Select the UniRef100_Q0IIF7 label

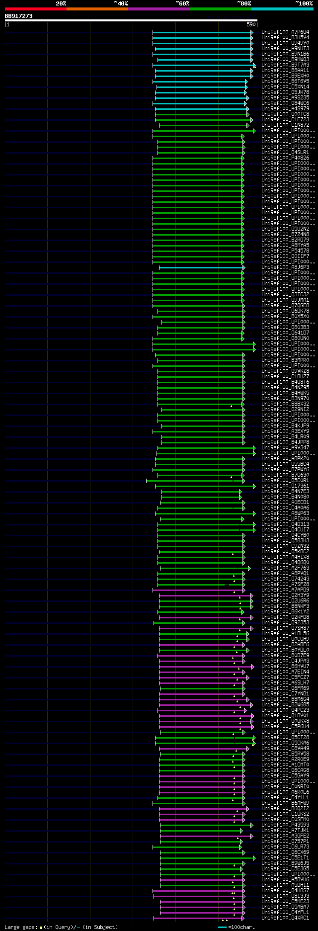point(285,256)
